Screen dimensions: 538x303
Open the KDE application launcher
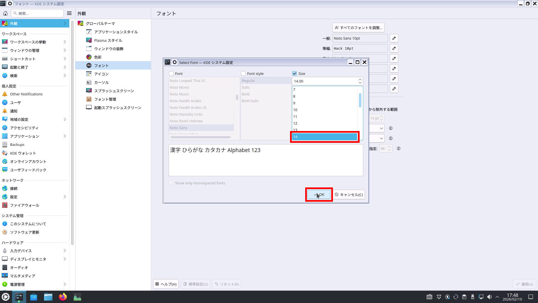point(6,297)
